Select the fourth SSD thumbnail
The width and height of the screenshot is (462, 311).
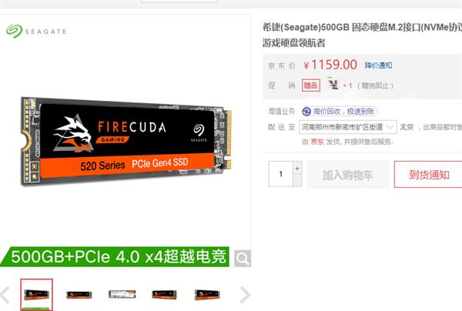(165, 294)
